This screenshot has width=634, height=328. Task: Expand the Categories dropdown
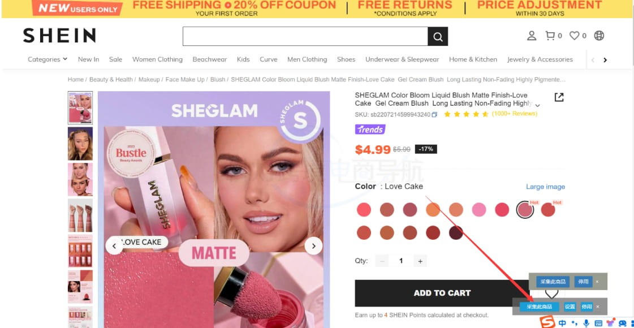coord(48,59)
